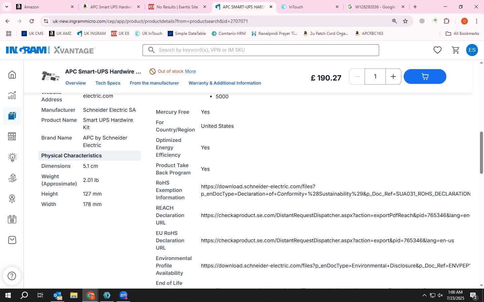Open the shopping cart header icon

456,50
